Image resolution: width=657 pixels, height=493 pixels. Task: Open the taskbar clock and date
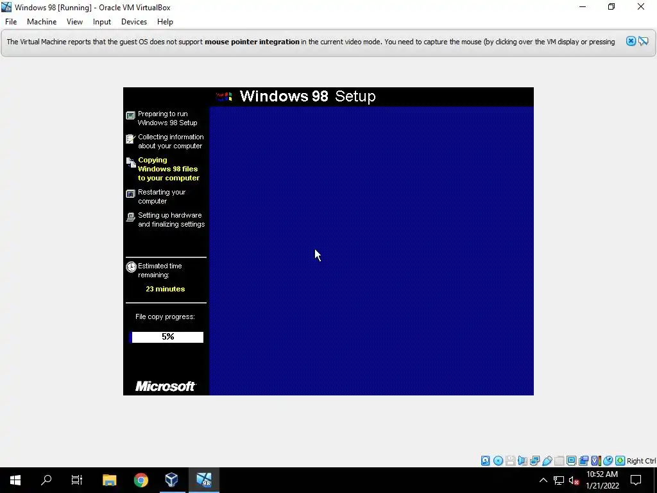click(x=602, y=480)
